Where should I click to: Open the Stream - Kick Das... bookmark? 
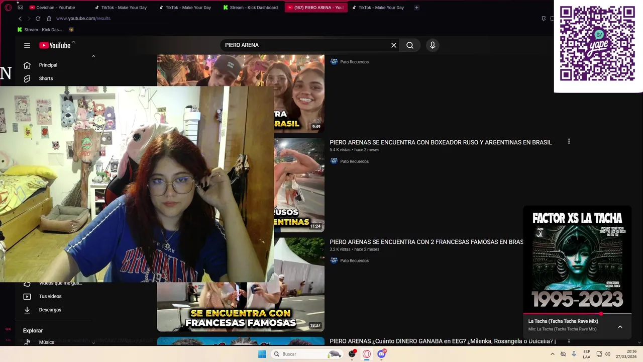(x=40, y=30)
